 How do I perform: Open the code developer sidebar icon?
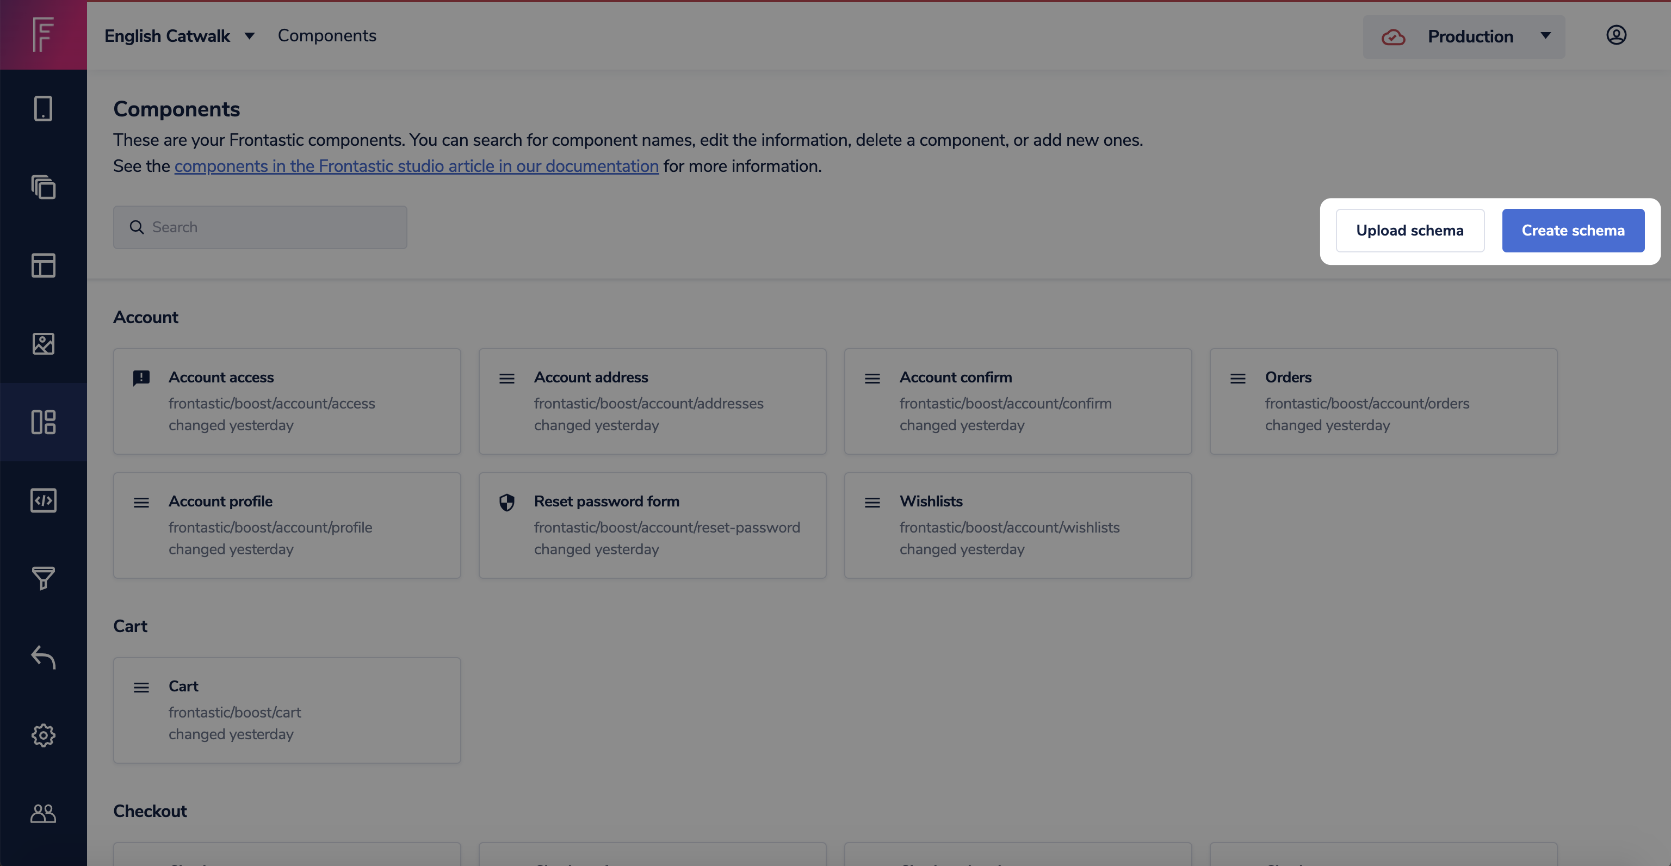click(x=43, y=500)
